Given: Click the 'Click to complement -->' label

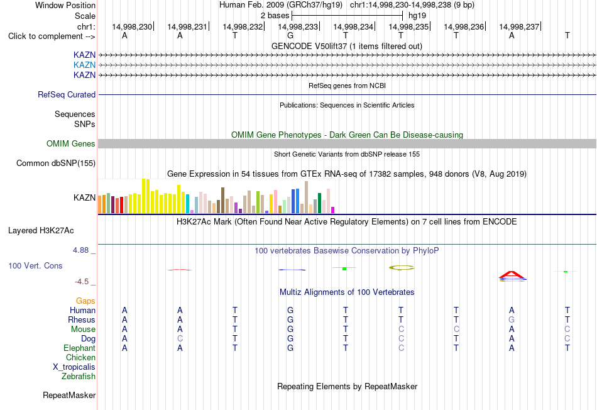Looking at the screenshot, I should click(52, 36).
